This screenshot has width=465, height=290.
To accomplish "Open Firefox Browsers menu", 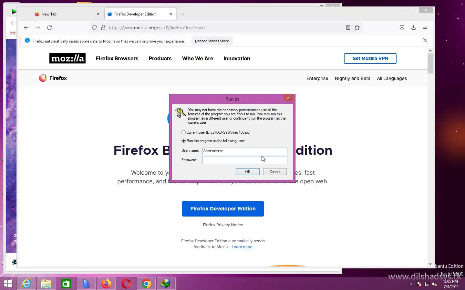I will coord(117,58).
